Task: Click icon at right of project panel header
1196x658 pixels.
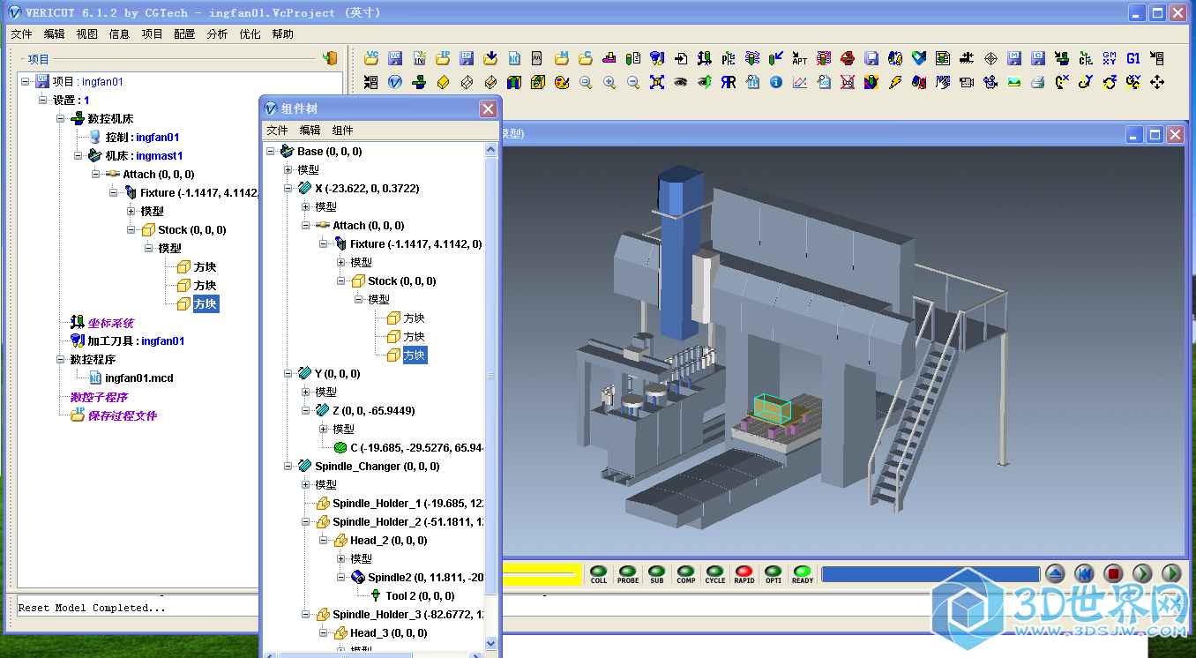Action: (x=329, y=58)
